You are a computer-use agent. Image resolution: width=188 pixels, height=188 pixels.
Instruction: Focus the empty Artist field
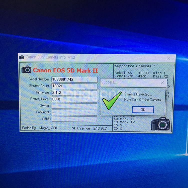[x=74, y=119]
